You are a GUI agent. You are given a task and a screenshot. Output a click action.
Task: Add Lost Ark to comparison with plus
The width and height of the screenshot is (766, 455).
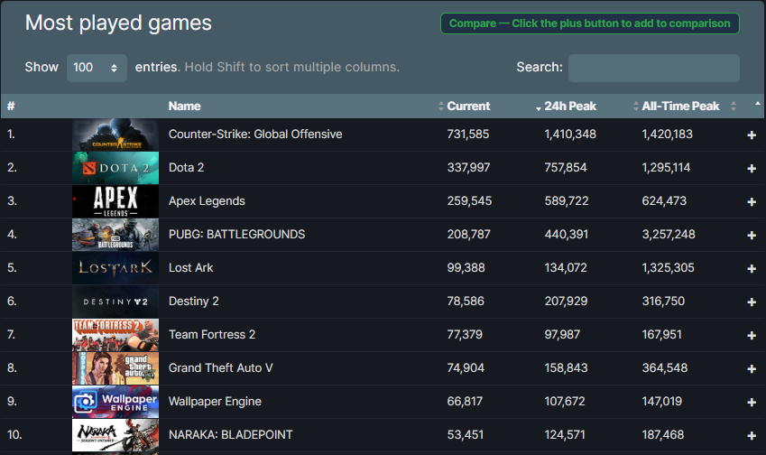point(752,268)
